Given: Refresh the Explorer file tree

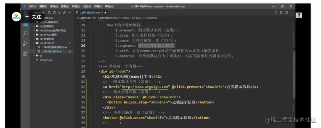Looking at the screenshot, I should 59,13.
